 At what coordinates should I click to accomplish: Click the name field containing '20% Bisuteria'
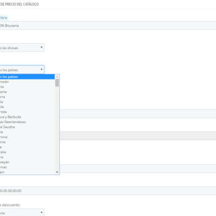[x=108, y=26]
